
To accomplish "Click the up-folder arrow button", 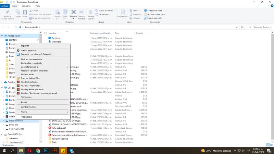I will pyautogui.click(x=16, y=27).
